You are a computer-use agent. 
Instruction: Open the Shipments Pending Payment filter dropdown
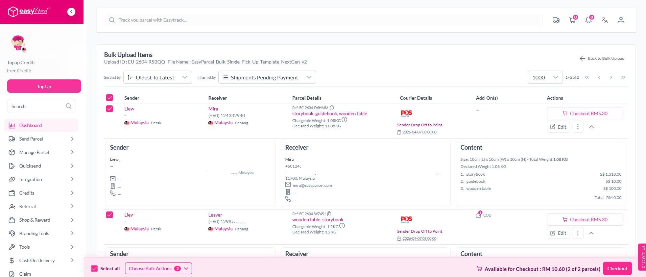[x=267, y=77]
